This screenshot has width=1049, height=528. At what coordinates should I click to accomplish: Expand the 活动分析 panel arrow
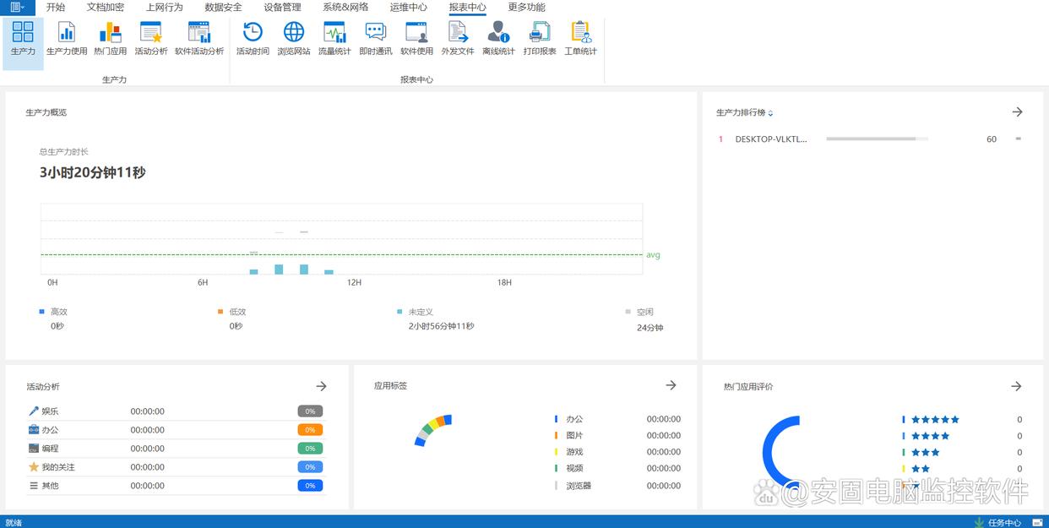click(321, 386)
